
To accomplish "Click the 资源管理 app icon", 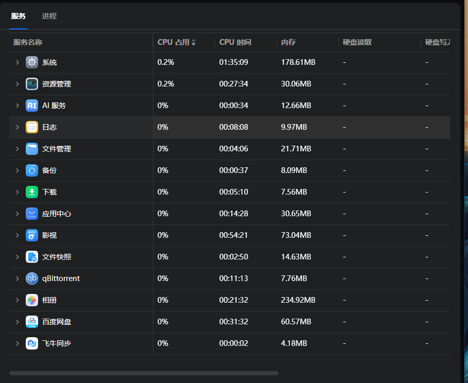I will (31, 83).
